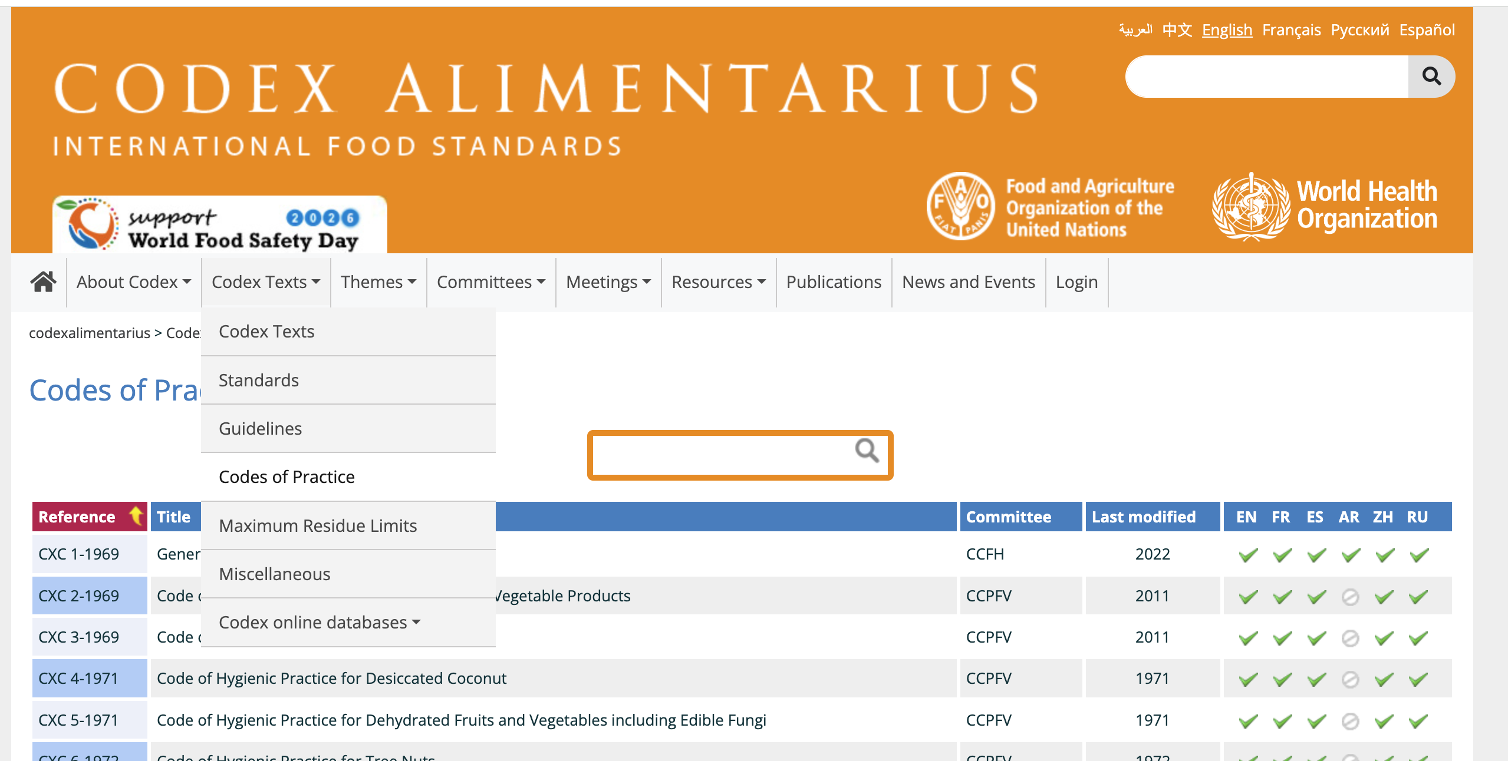1508x761 pixels.
Task: Focus the header site search field
Action: tap(1266, 76)
